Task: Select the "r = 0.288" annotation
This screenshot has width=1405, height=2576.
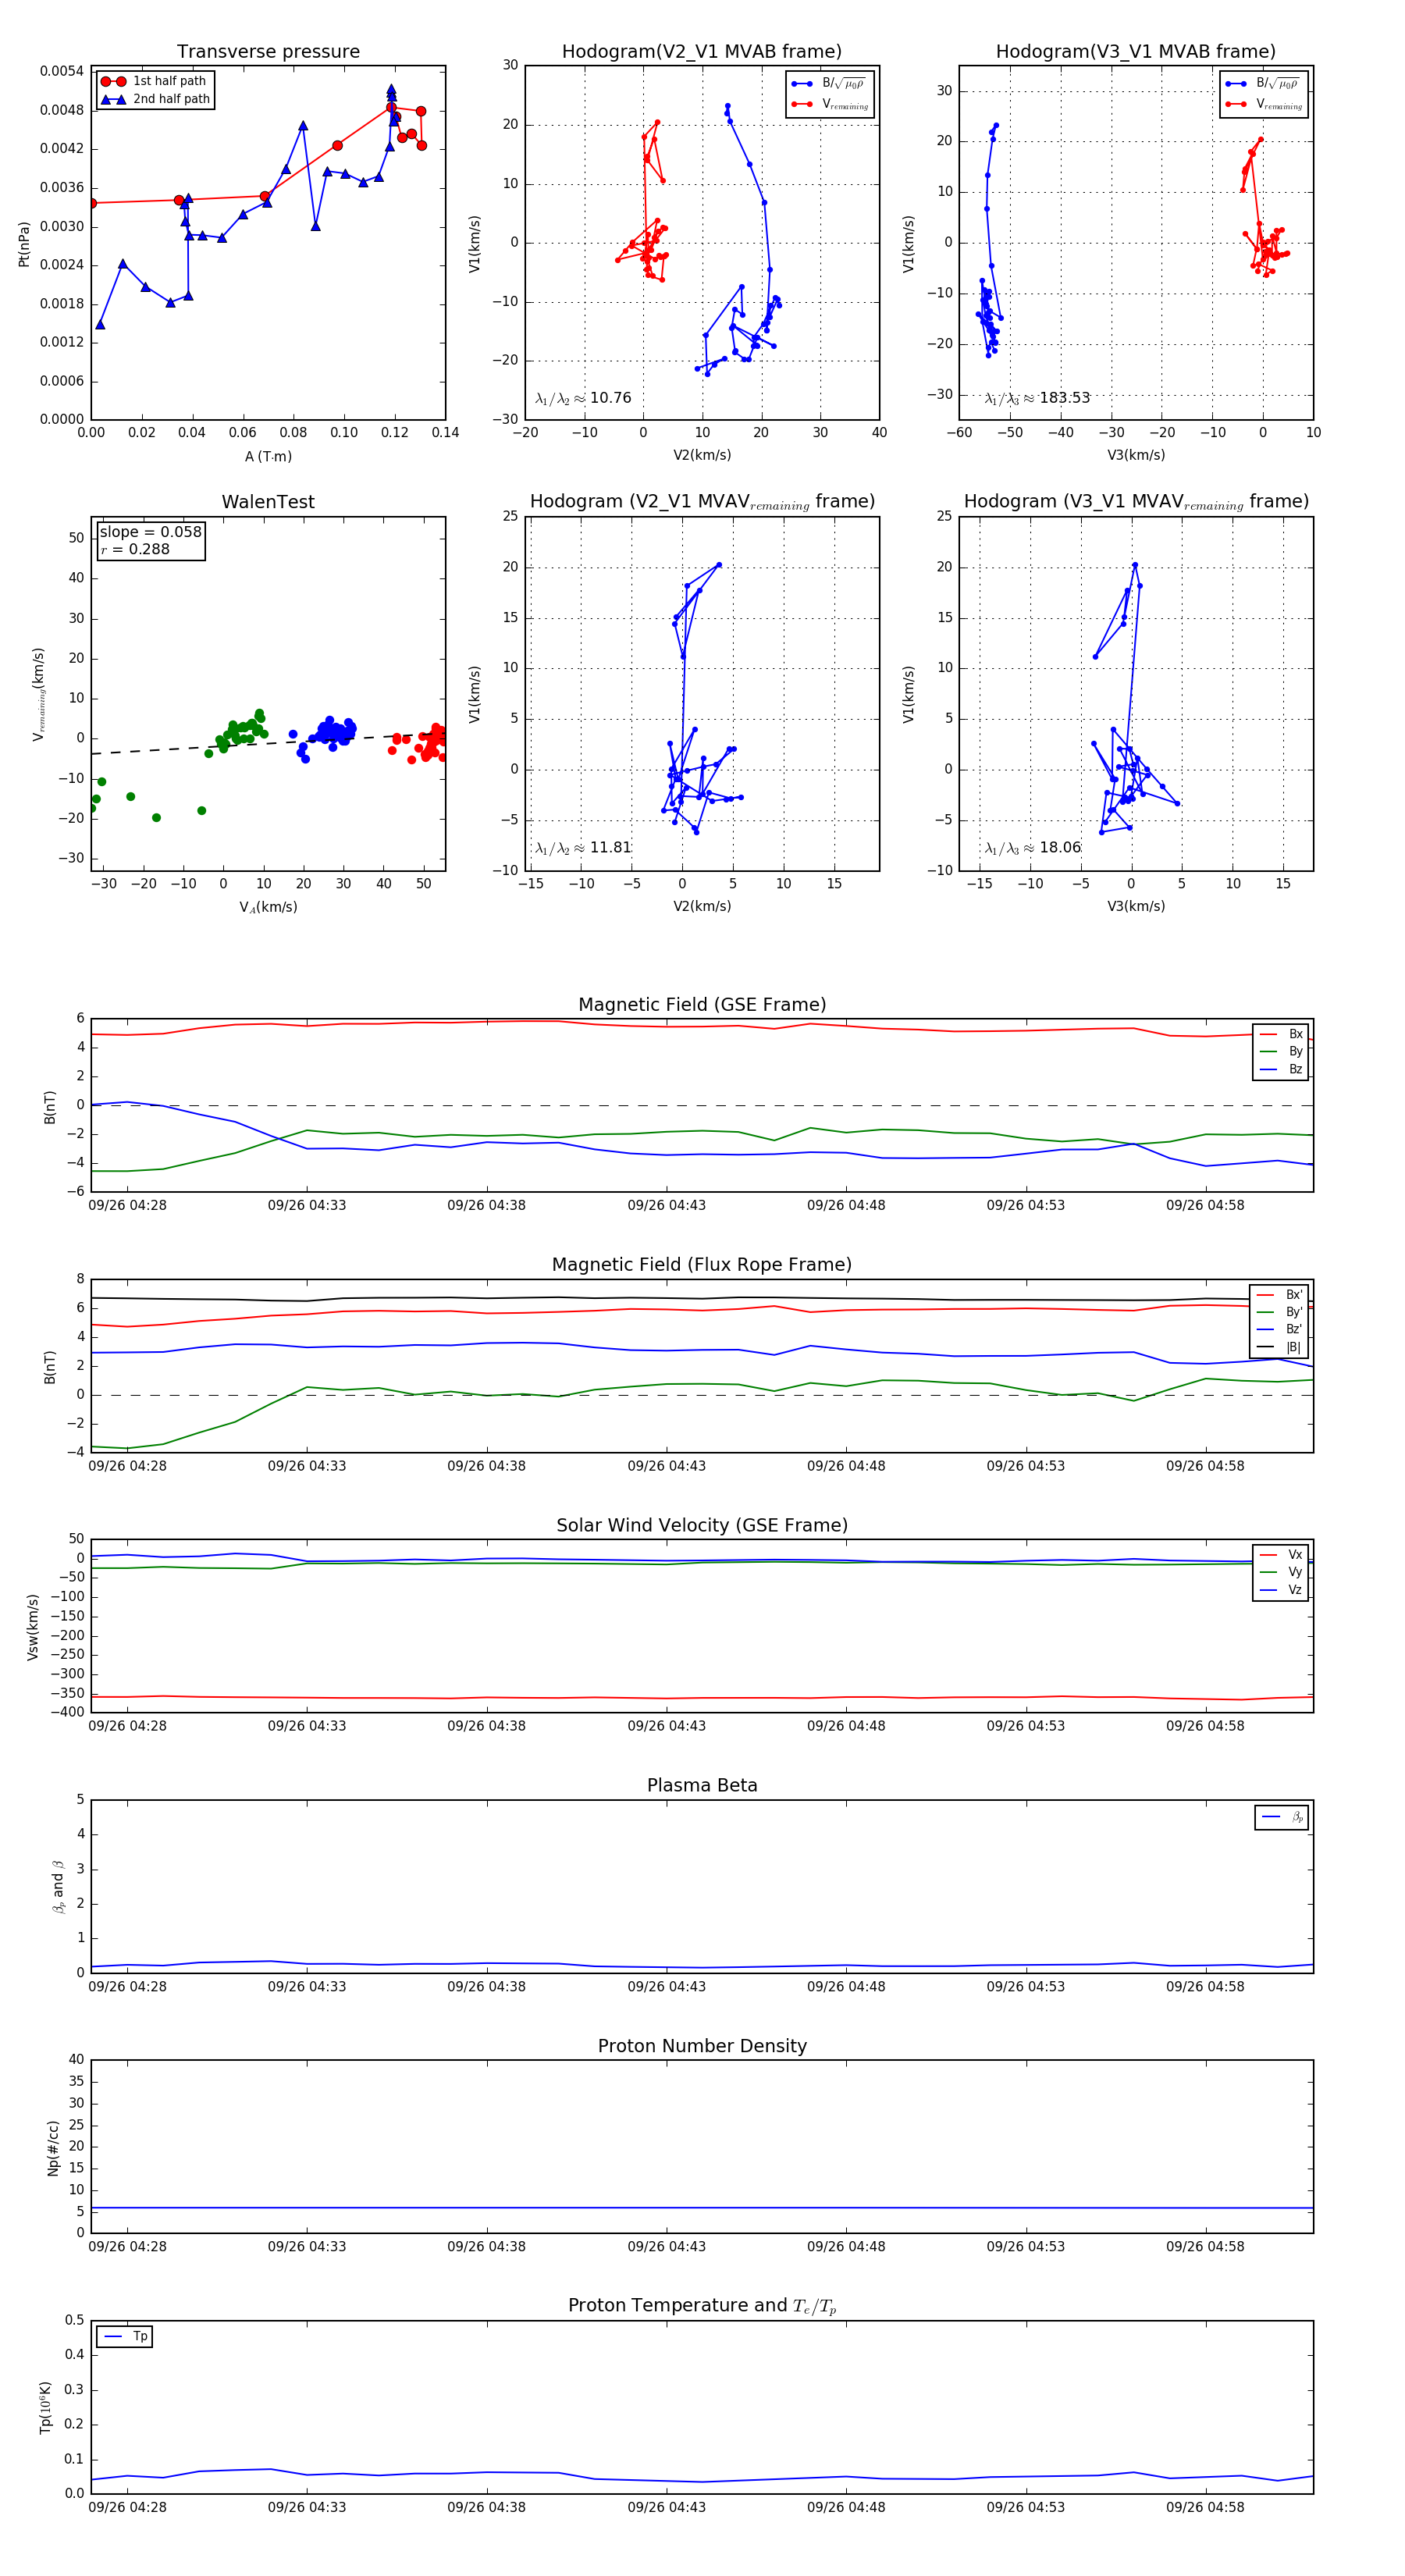Action: point(134,549)
